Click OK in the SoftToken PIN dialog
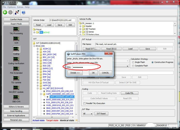This screenshot has width=180, height=130. (x=93, y=73)
